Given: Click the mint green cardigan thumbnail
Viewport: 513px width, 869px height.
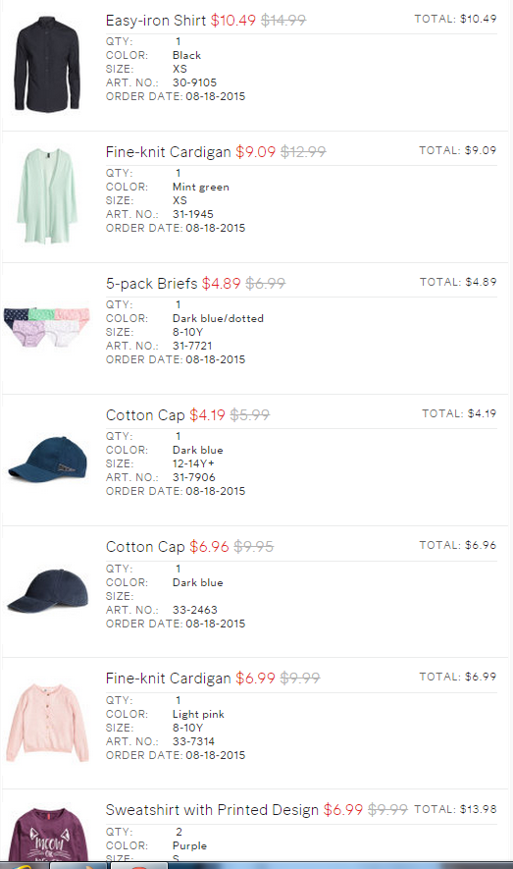Looking at the screenshot, I should coord(48,195).
